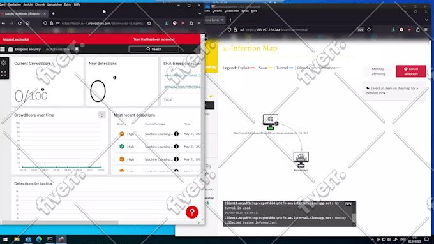Image resolution: width=434 pixels, height=244 pixels.
Task: Open extensions menu in the CrowdStrike browser toolbar
Action: point(191,23)
